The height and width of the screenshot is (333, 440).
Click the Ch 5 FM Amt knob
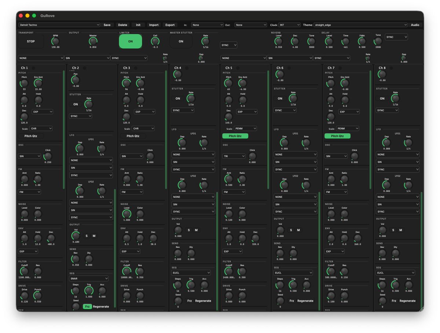(x=228, y=179)
